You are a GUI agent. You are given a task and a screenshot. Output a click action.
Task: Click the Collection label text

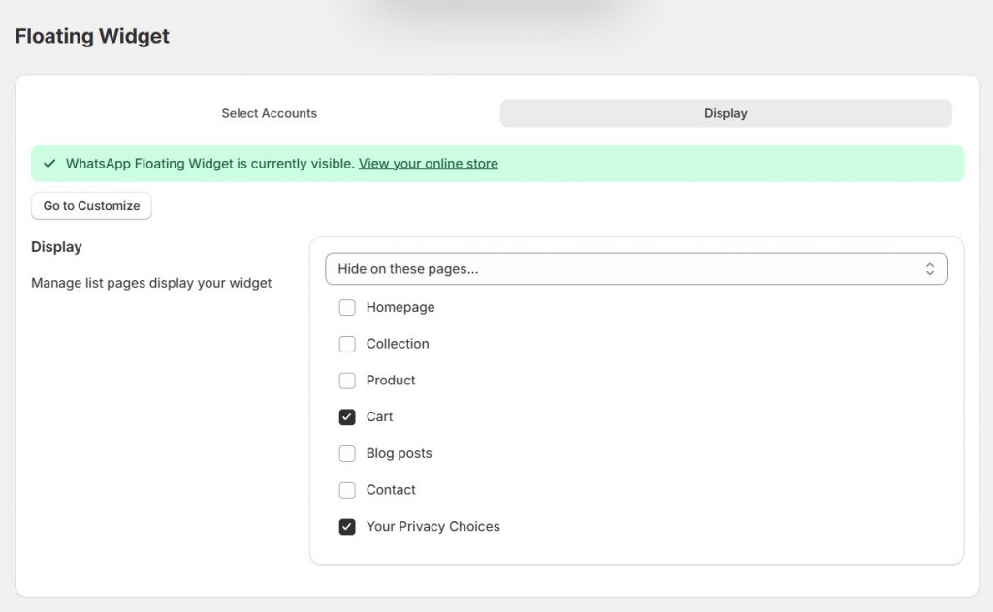pyautogui.click(x=398, y=344)
